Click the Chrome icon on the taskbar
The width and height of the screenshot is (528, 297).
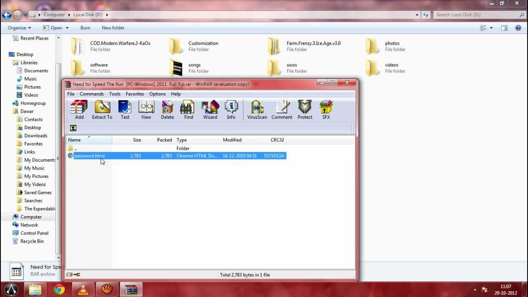click(x=59, y=290)
